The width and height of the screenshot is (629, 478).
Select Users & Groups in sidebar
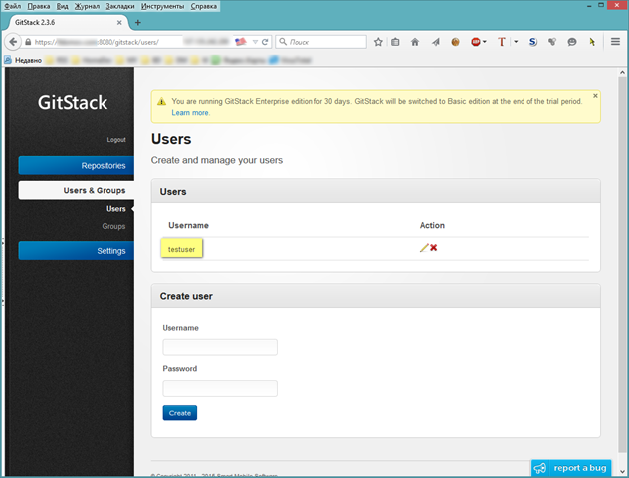77,190
